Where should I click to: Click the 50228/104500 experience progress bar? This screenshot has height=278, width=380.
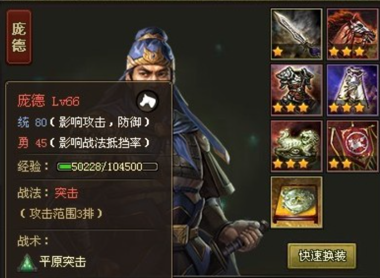(107, 167)
